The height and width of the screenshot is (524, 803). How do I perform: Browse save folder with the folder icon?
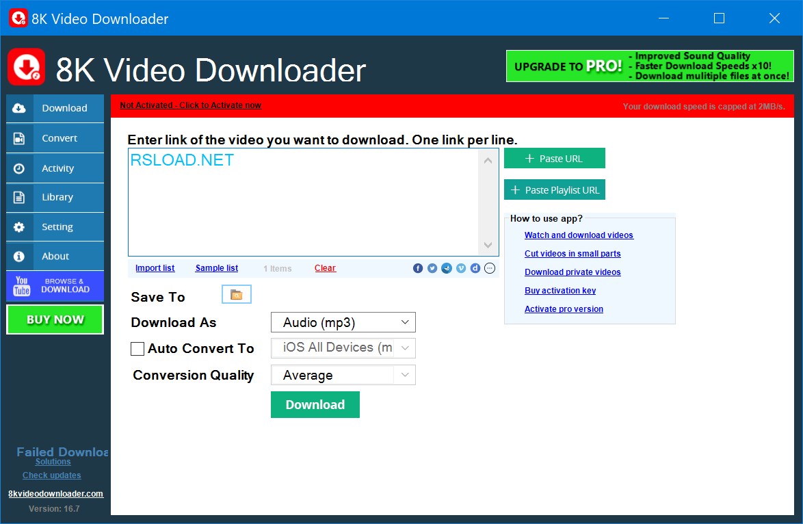click(237, 294)
